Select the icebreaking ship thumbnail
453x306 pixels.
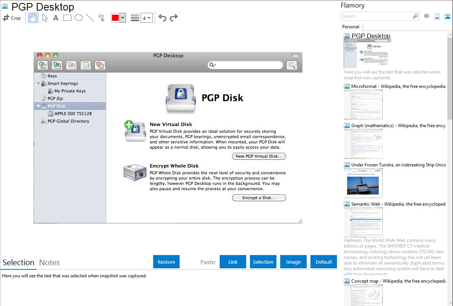point(363,183)
